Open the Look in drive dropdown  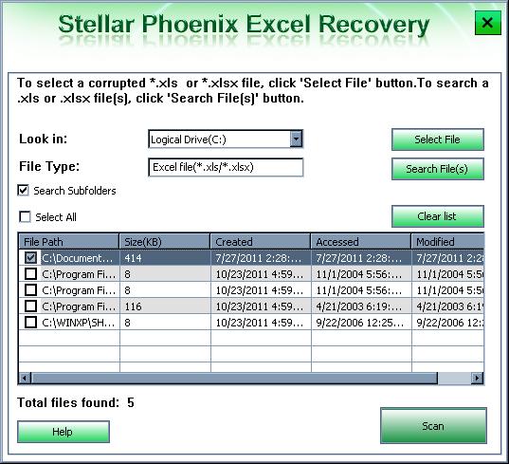296,139
